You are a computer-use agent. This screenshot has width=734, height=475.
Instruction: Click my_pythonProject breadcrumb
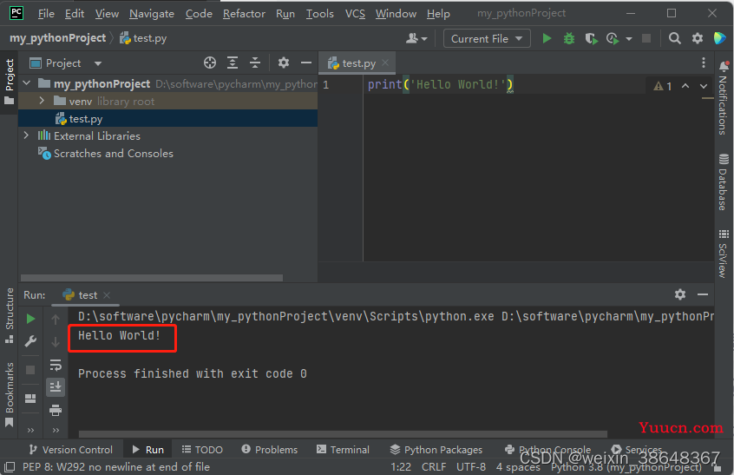pyautogui.click(x=57, y=38)
